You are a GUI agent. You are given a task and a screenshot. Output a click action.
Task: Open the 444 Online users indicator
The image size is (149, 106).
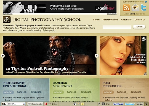[x=50, y=104]
